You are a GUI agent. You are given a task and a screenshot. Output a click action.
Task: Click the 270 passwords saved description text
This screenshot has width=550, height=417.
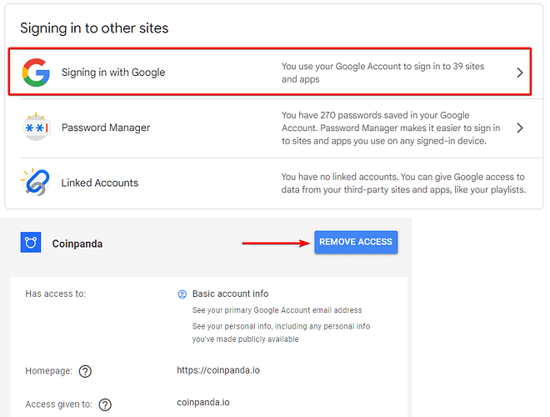[391, 128]
